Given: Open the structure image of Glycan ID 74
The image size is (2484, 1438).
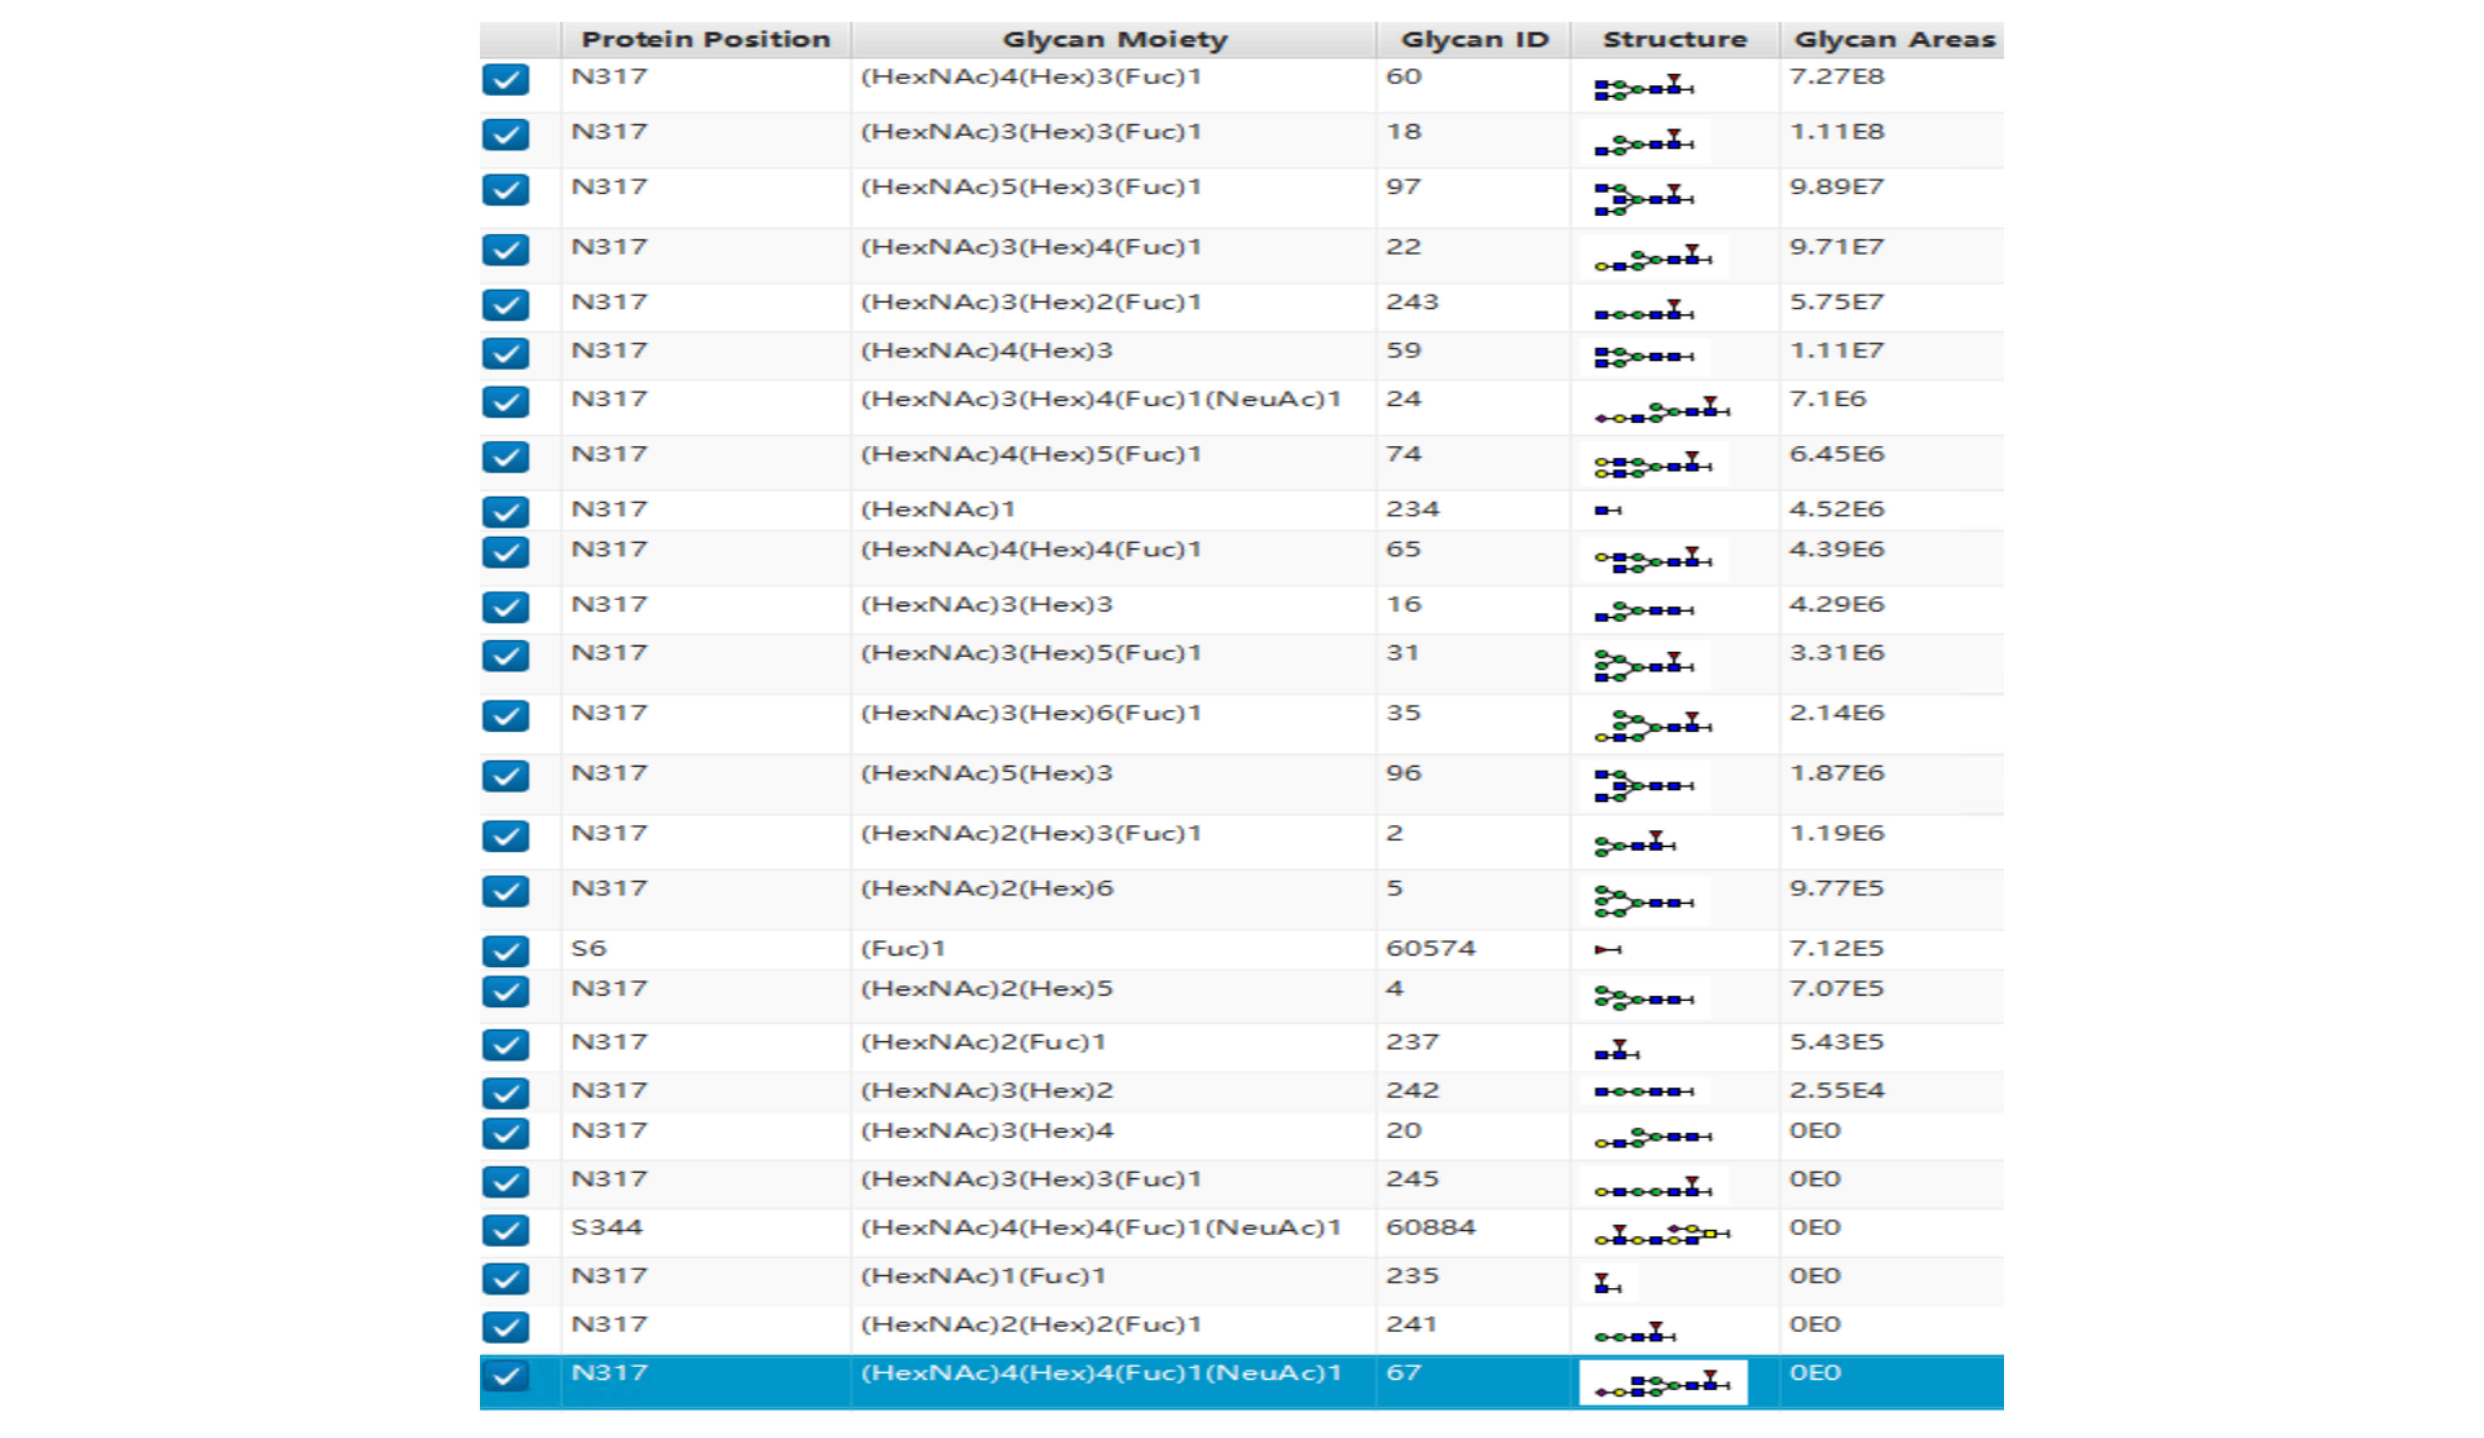Looking at the screenshot, I should 1653,465.
